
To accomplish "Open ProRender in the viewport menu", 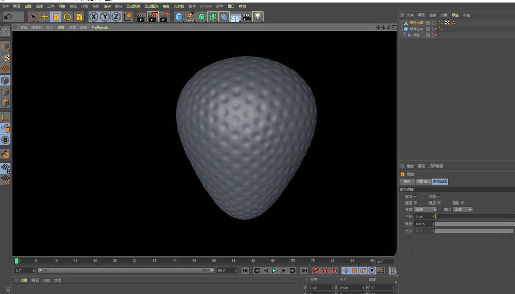I will pos(100,27).
